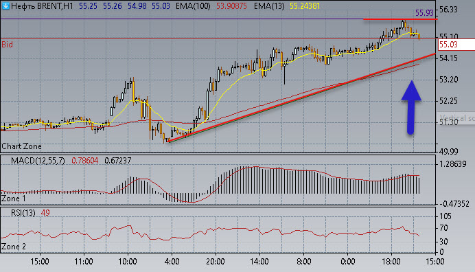475x272 pixels.
Task: Click the 18:00 time axis marker
Action: tap(391, 262)
